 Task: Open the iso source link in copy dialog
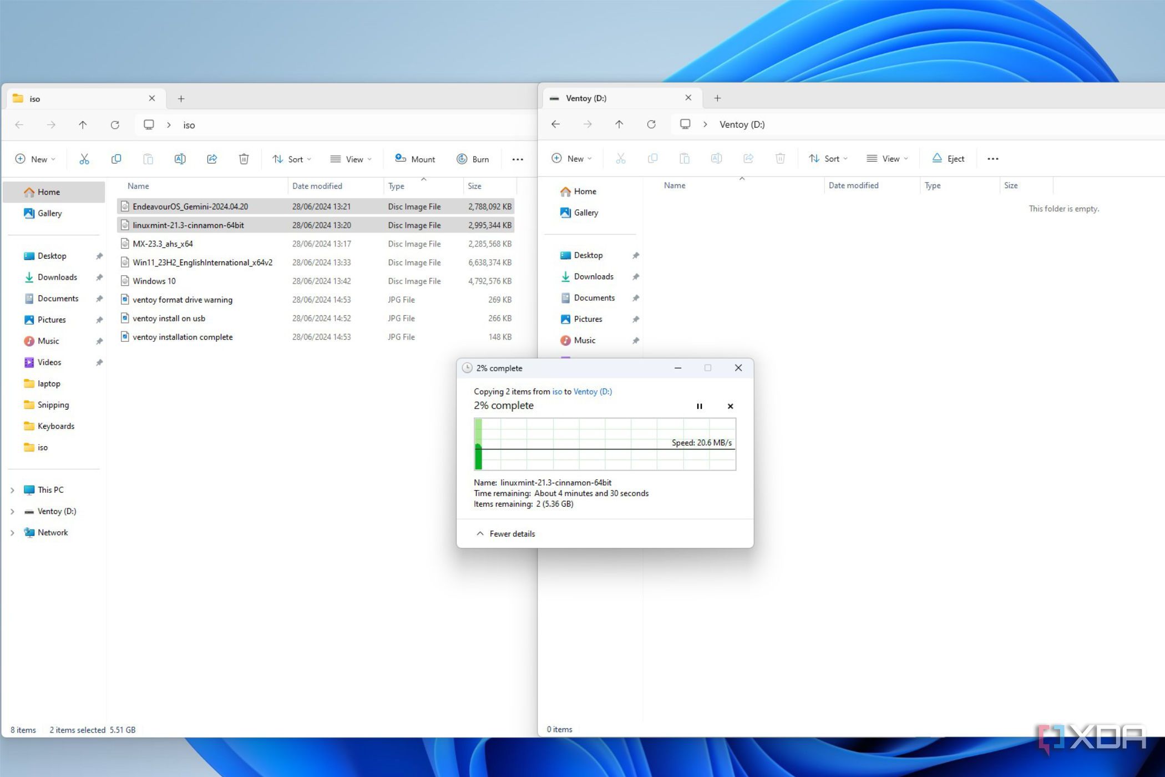(x=557, y=392)
